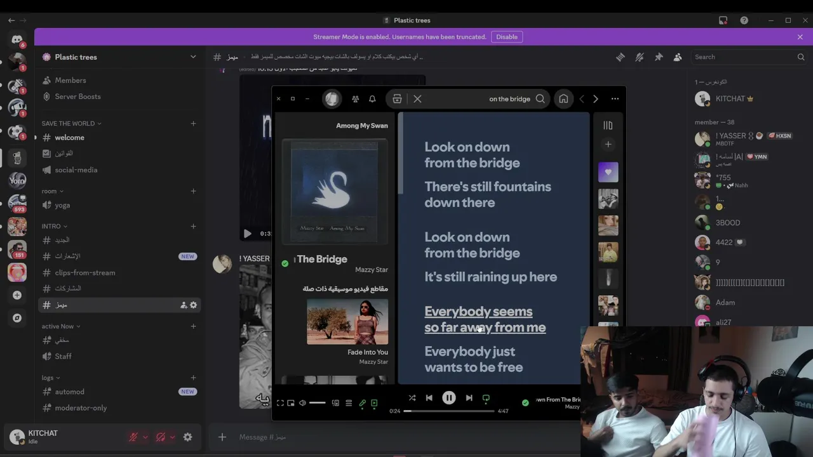Image resolution: width=813 pixels, height=457 pixels.
Task: Collapse the logs category
Action: pyautogui.click(x=51, y=378)
